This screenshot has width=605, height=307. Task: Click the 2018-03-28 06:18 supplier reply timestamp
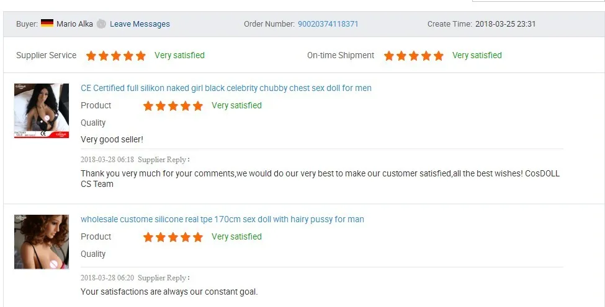pos(107,159)
